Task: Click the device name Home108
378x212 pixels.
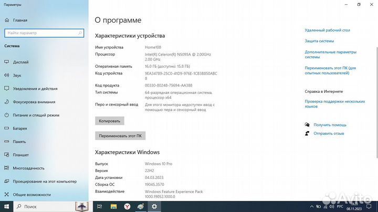Action: click(x=153, y=47)
